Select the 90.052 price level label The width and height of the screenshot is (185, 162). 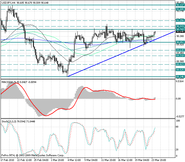tap(180, 42)
